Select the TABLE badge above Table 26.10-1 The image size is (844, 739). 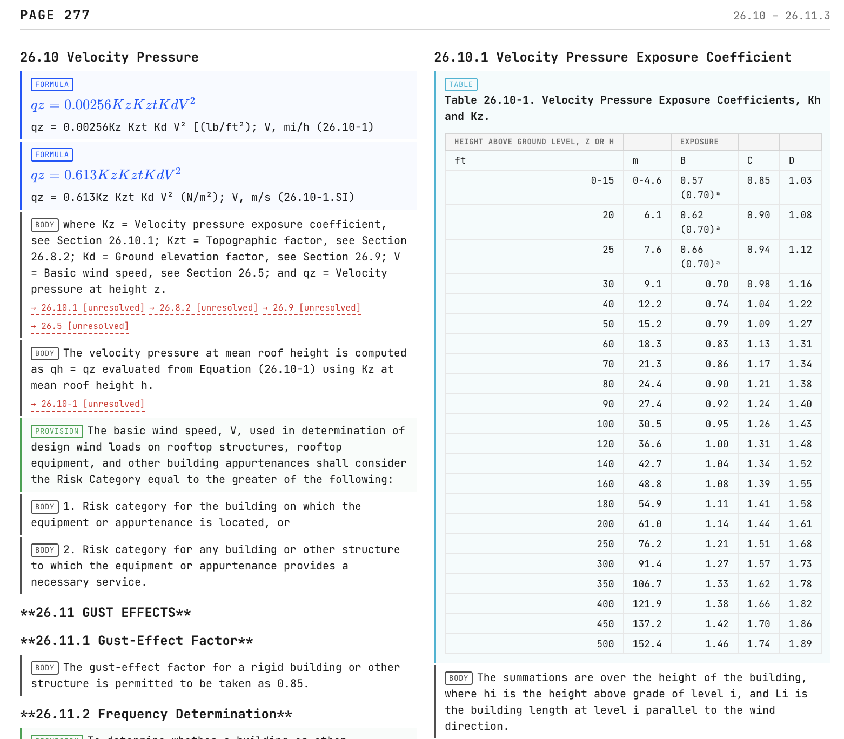[x=461, y=85]
